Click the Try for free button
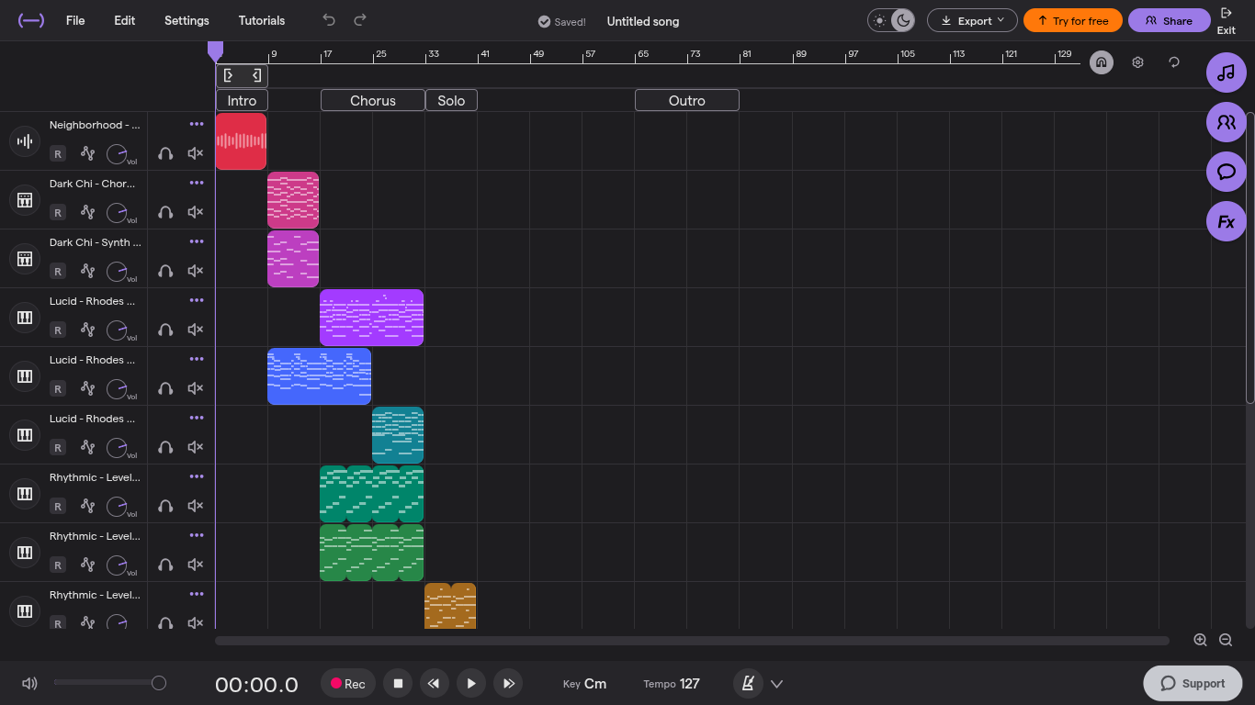The width and height of the screenshot is (1255, 705). click(1072, 20)
